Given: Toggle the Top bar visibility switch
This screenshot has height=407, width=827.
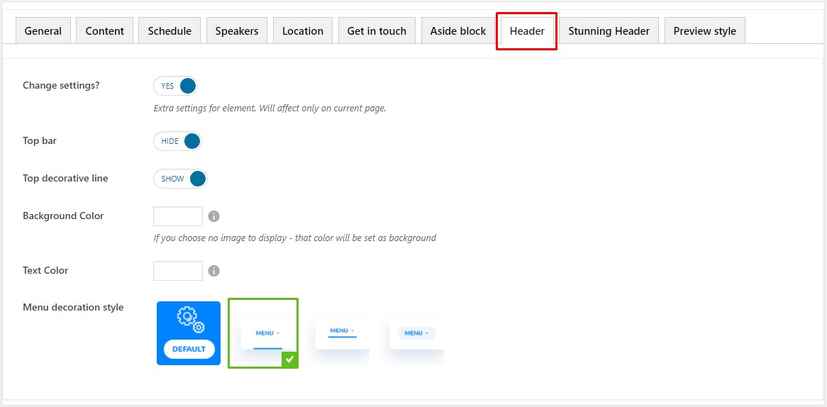Looking at the screenshot, I should 178,141.
